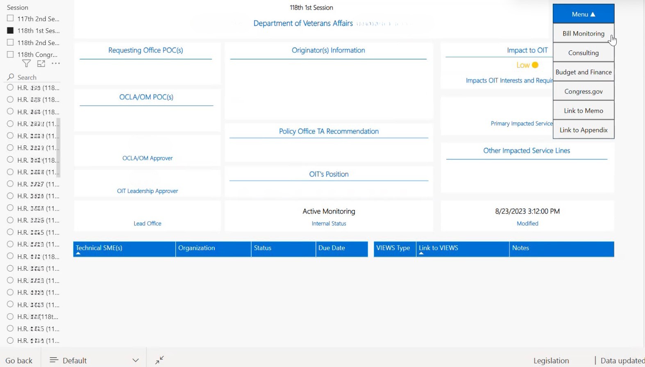645x367 pixels.
Task: Click the Data updated status text
Action: click(x=622, y=360)
